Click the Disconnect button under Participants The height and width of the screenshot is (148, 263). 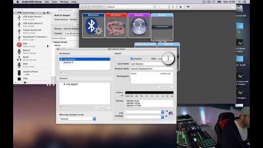(165, 87)
